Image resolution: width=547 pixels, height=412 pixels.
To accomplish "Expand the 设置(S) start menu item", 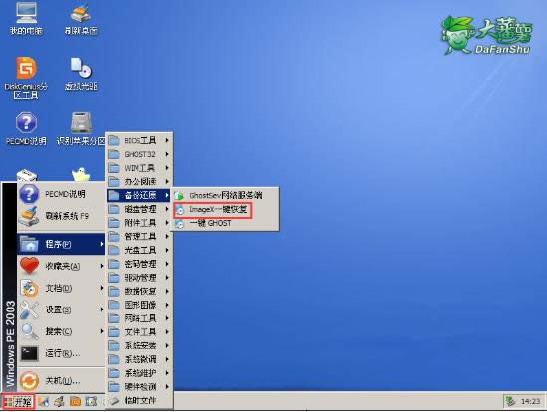I will (61, 309).
